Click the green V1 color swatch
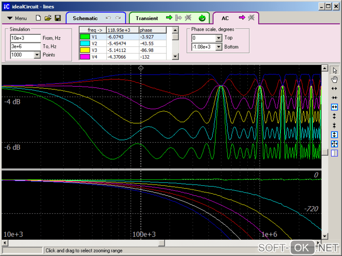 (84, 37)
